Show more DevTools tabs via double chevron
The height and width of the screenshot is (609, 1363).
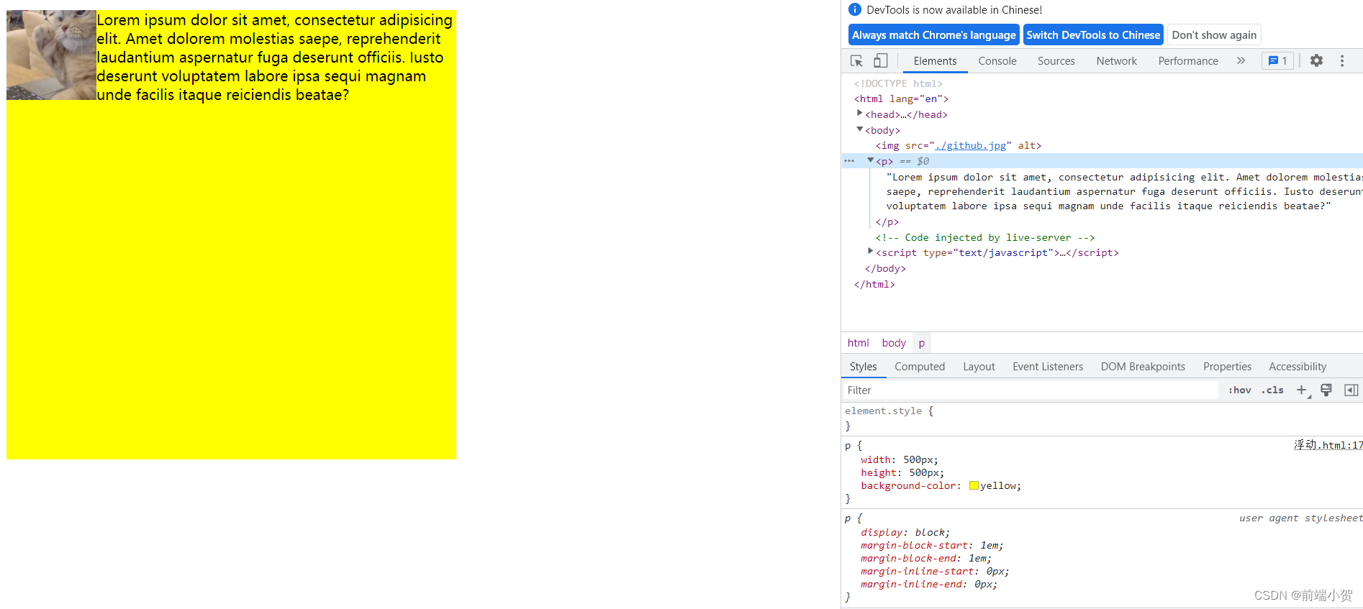point(1241,61)
